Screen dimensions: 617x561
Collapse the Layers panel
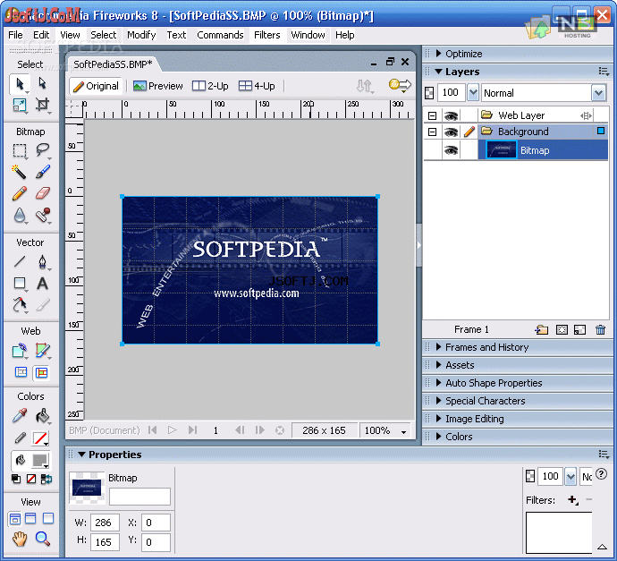point(438,72)
